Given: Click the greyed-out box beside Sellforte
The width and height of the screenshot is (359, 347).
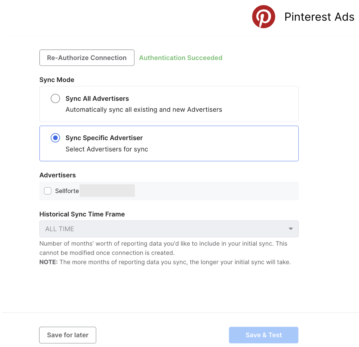Looking at the screenshot, I should point(107,191).
